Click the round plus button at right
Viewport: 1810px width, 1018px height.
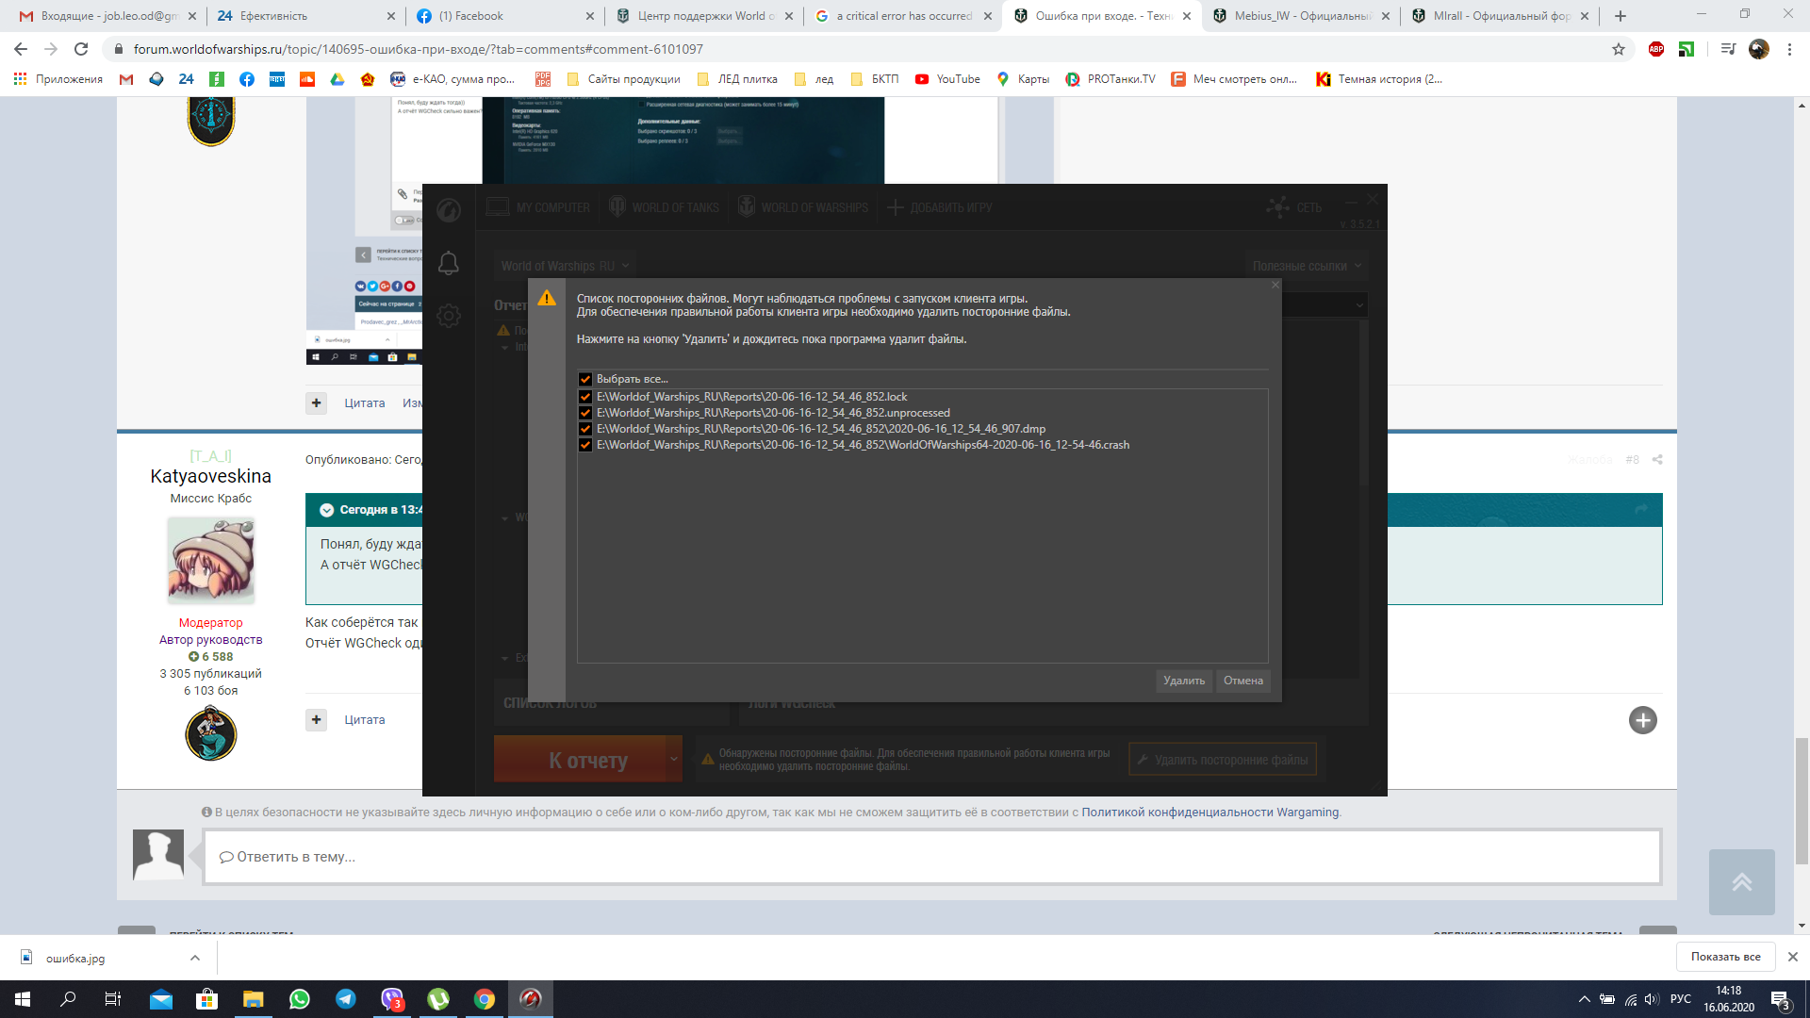[x=1642, y=720]
